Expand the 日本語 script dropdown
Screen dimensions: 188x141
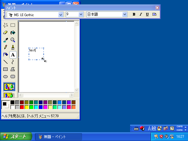125,14
